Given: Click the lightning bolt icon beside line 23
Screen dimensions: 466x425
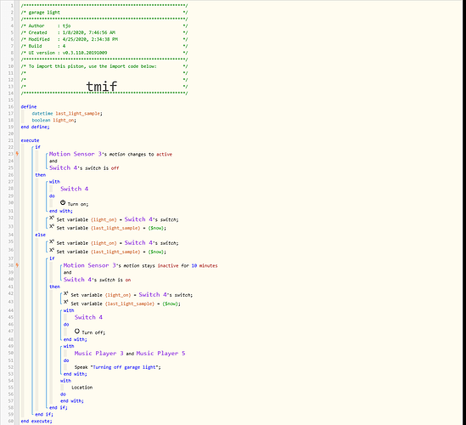Looking at the screenshot, I should point(17,154).
